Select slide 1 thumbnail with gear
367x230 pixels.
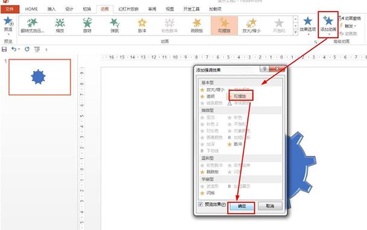pos(40,77)
